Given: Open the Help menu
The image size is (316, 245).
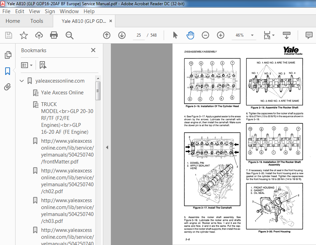Looking at the screenshot, I should click(x=89, y=11).
